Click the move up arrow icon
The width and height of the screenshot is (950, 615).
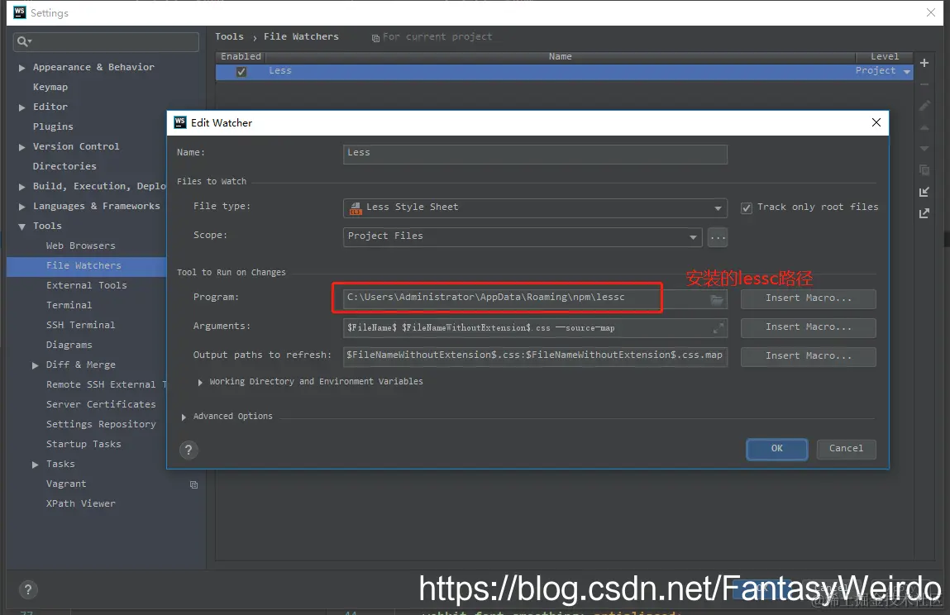click(924, 127)
